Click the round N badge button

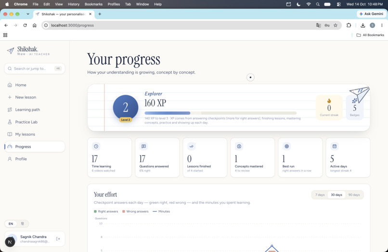pos(10,242)
